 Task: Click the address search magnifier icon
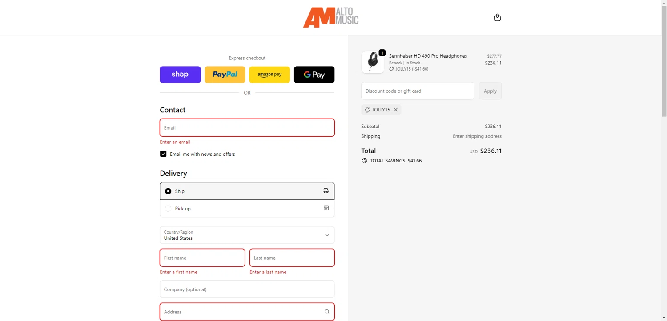click(327, 312)
